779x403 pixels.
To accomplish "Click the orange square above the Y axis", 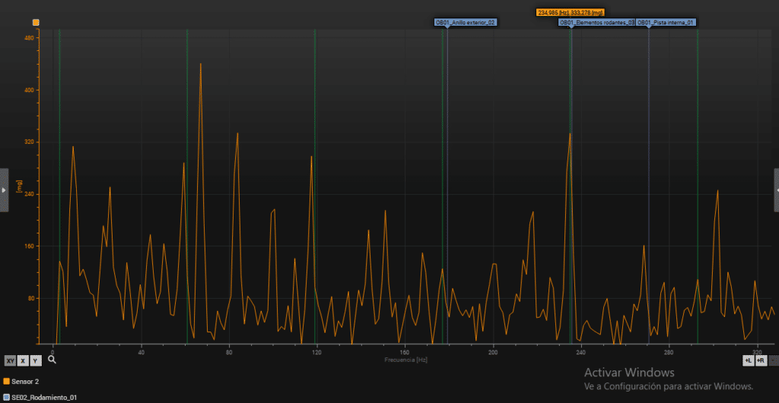I will [36, 22].
